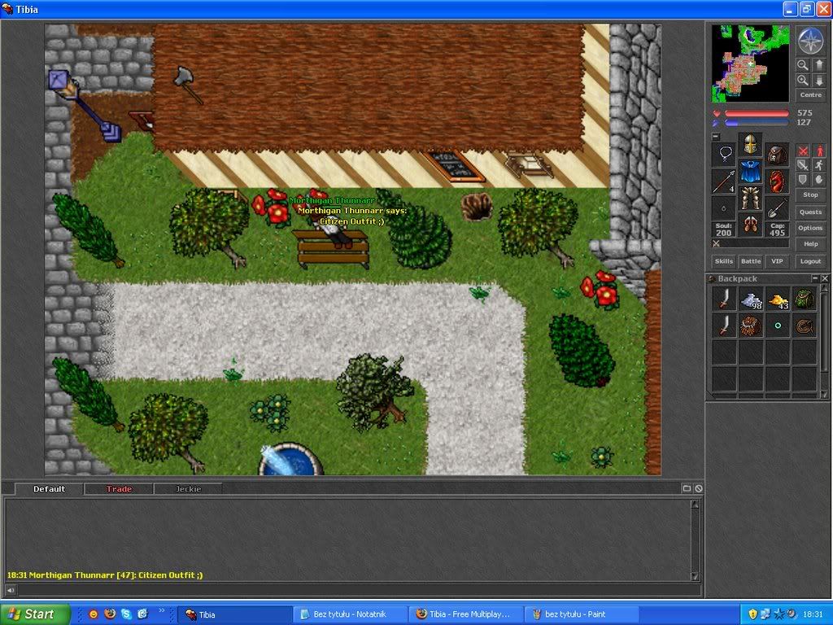Select the ring slot
Viewport: 833px width, 625px height.
pos(724,208)
